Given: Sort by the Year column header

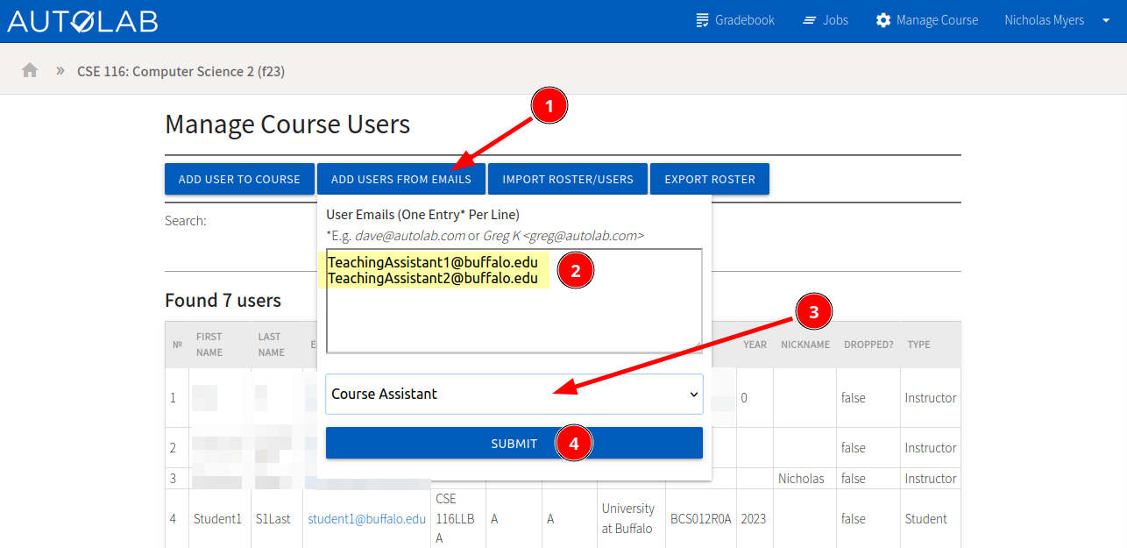Looking at the screenshot, I should 755,345.
